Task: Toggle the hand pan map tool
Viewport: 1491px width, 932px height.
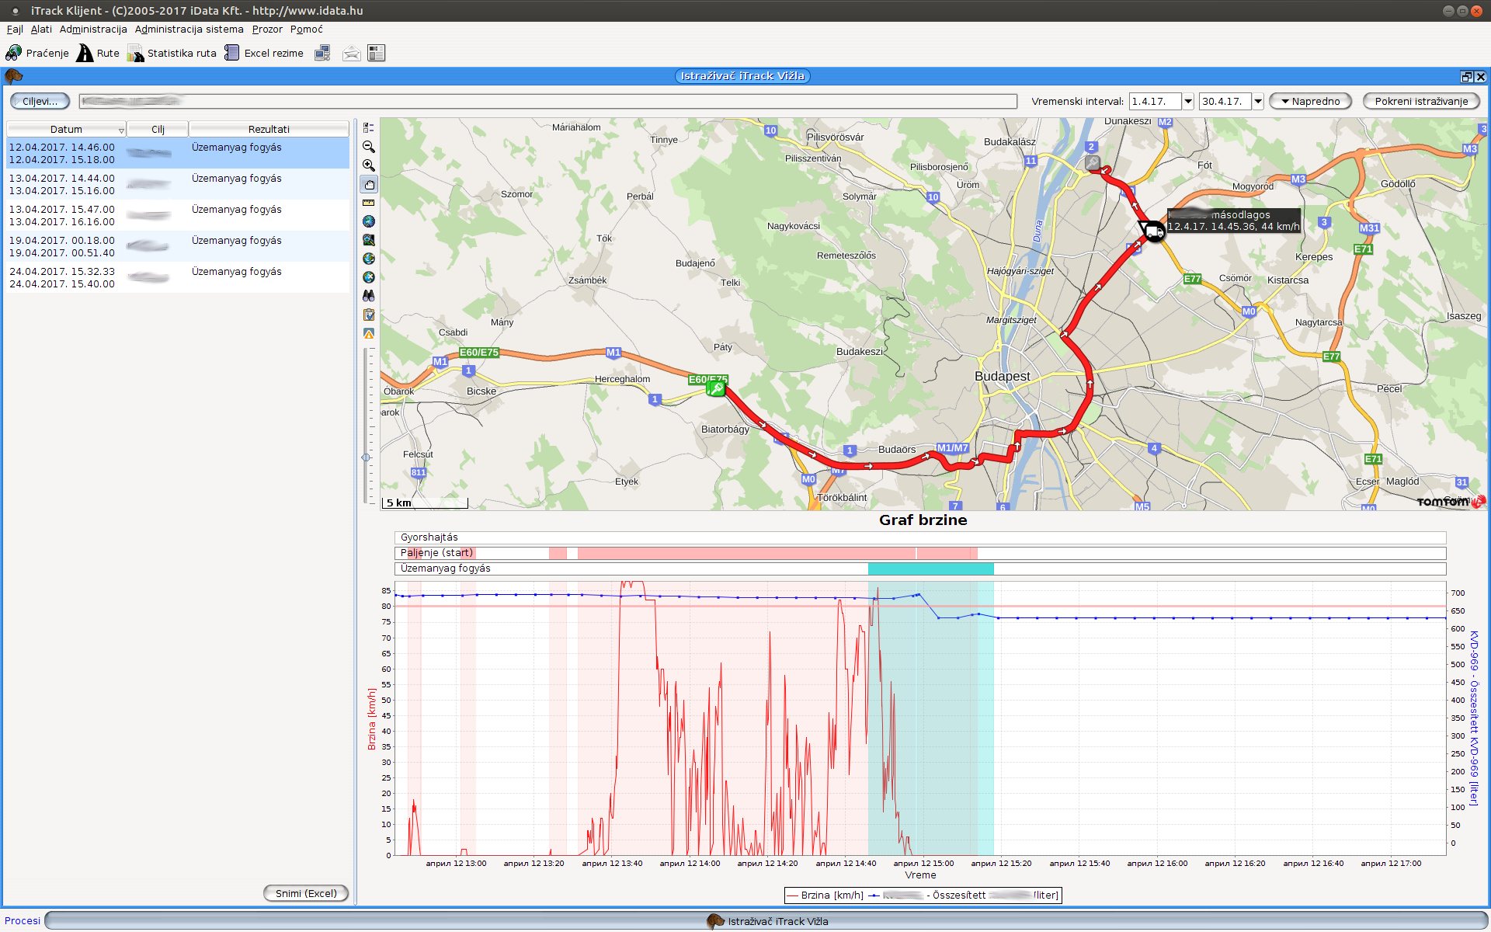Action: pyautogui.click(x=369, y=184)
